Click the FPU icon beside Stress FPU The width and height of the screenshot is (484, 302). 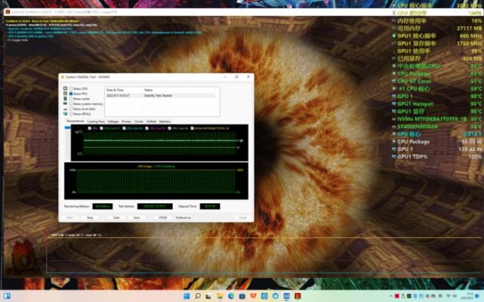(x=65, y=94)
